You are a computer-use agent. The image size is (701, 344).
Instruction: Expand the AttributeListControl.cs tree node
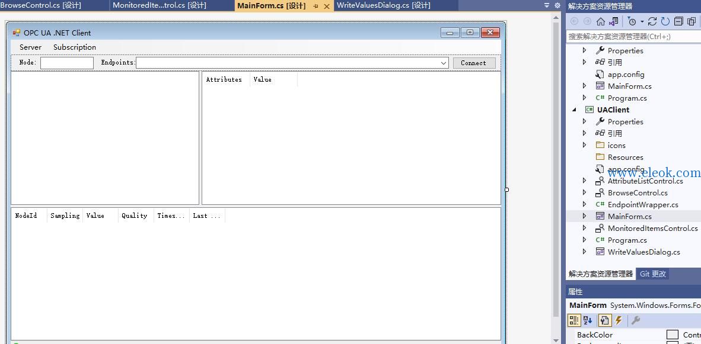click(x=584, y=180)
